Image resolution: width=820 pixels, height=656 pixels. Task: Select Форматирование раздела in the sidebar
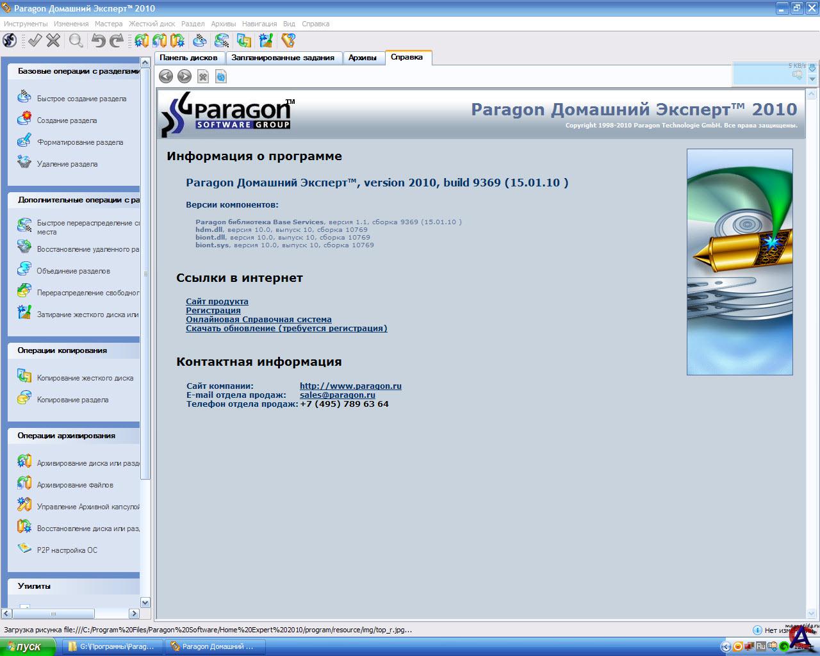[x=79, y=142]
